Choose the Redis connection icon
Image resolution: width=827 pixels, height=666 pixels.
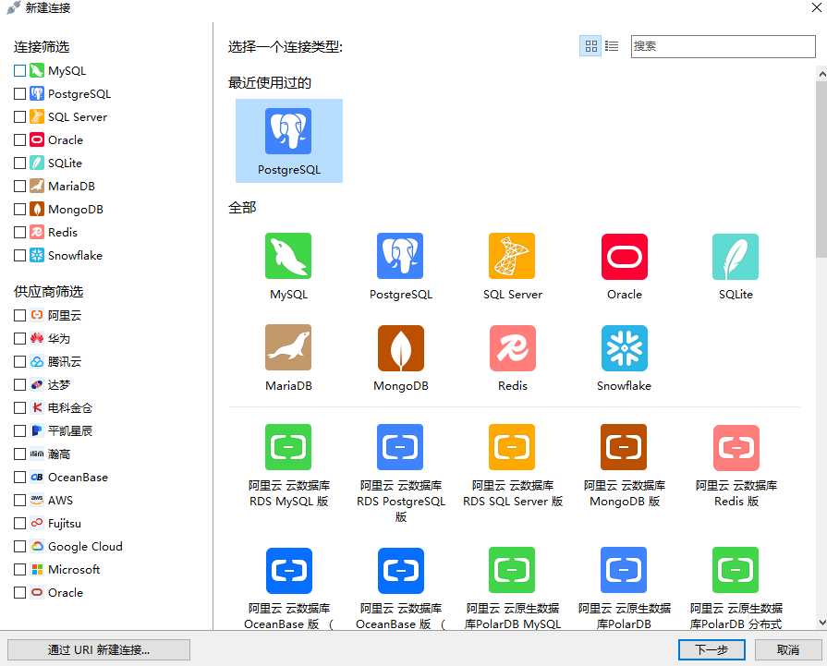coord(512,348)
